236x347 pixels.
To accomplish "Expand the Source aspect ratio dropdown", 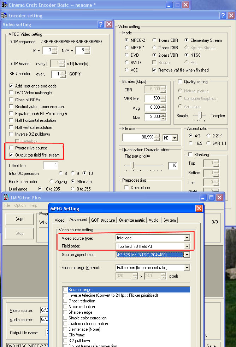I will 187,255.
